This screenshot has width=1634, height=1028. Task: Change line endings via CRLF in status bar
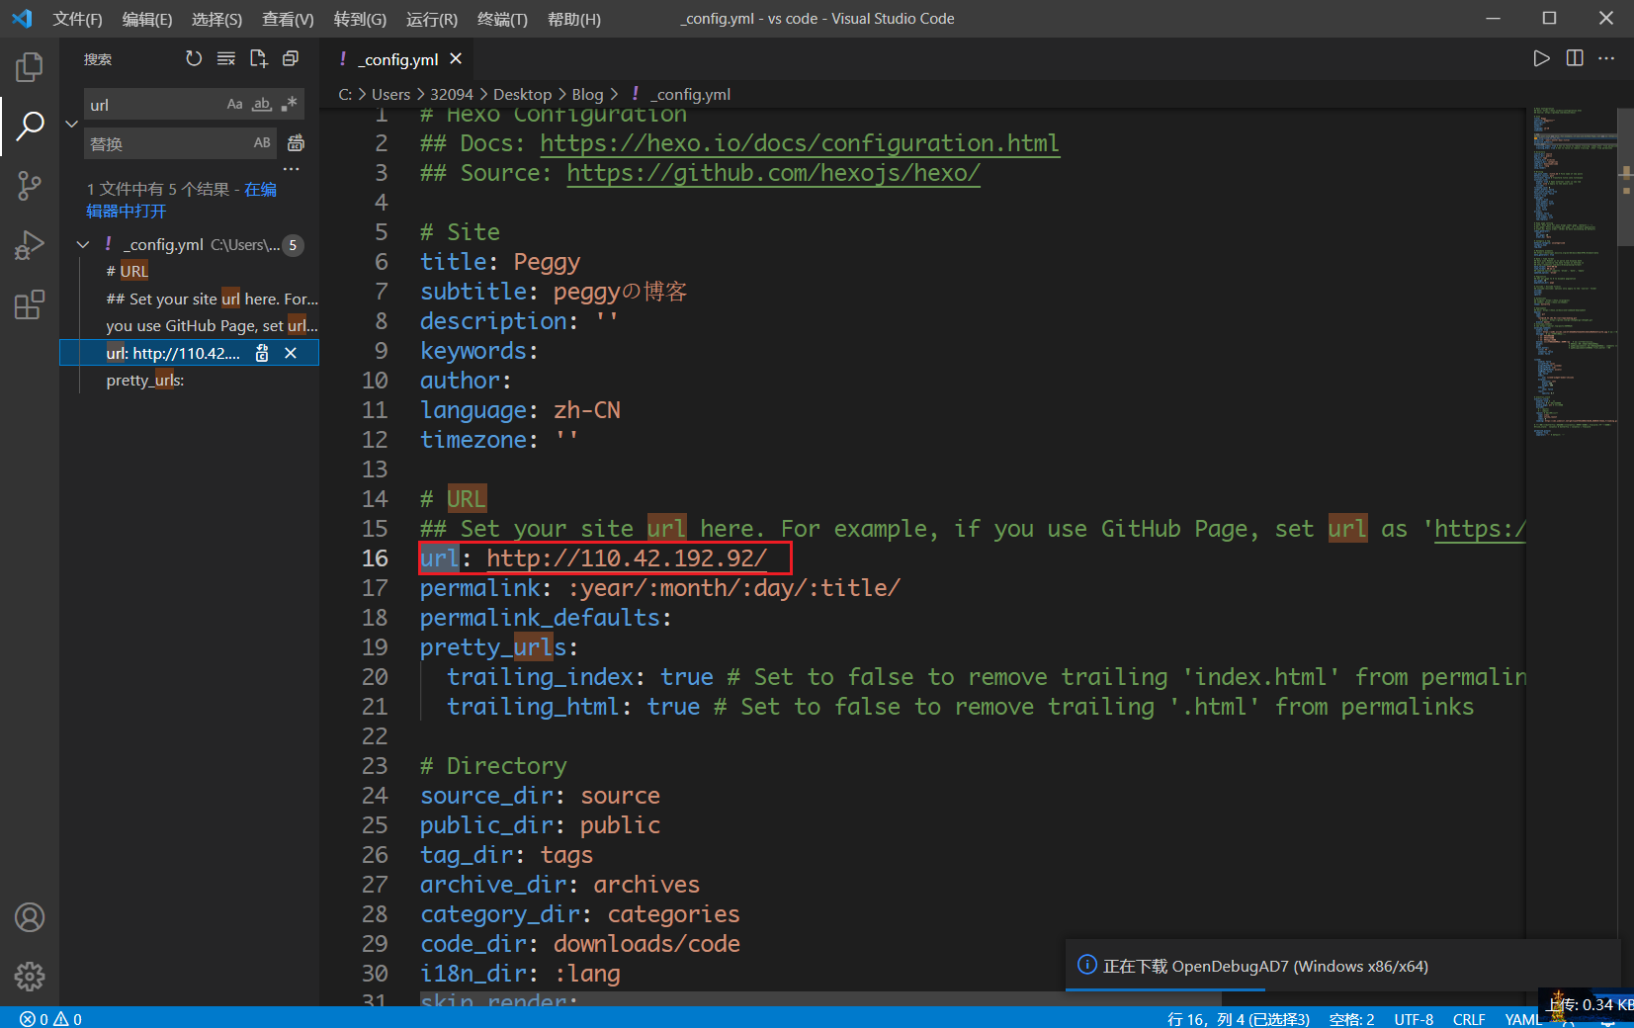click(1469, 1019)
